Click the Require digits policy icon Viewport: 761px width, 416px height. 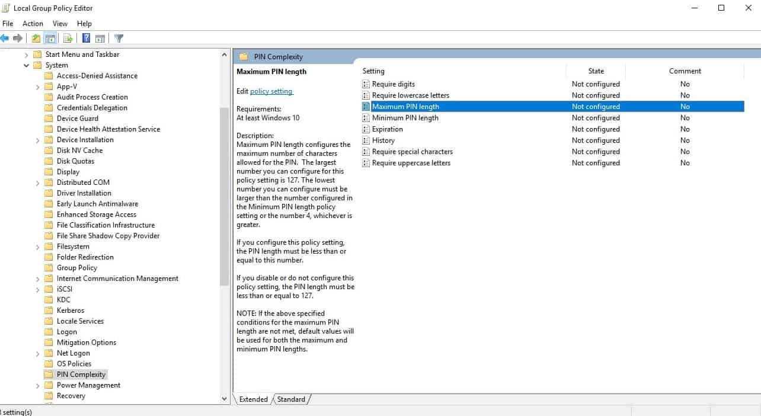[x=366, y=84]
